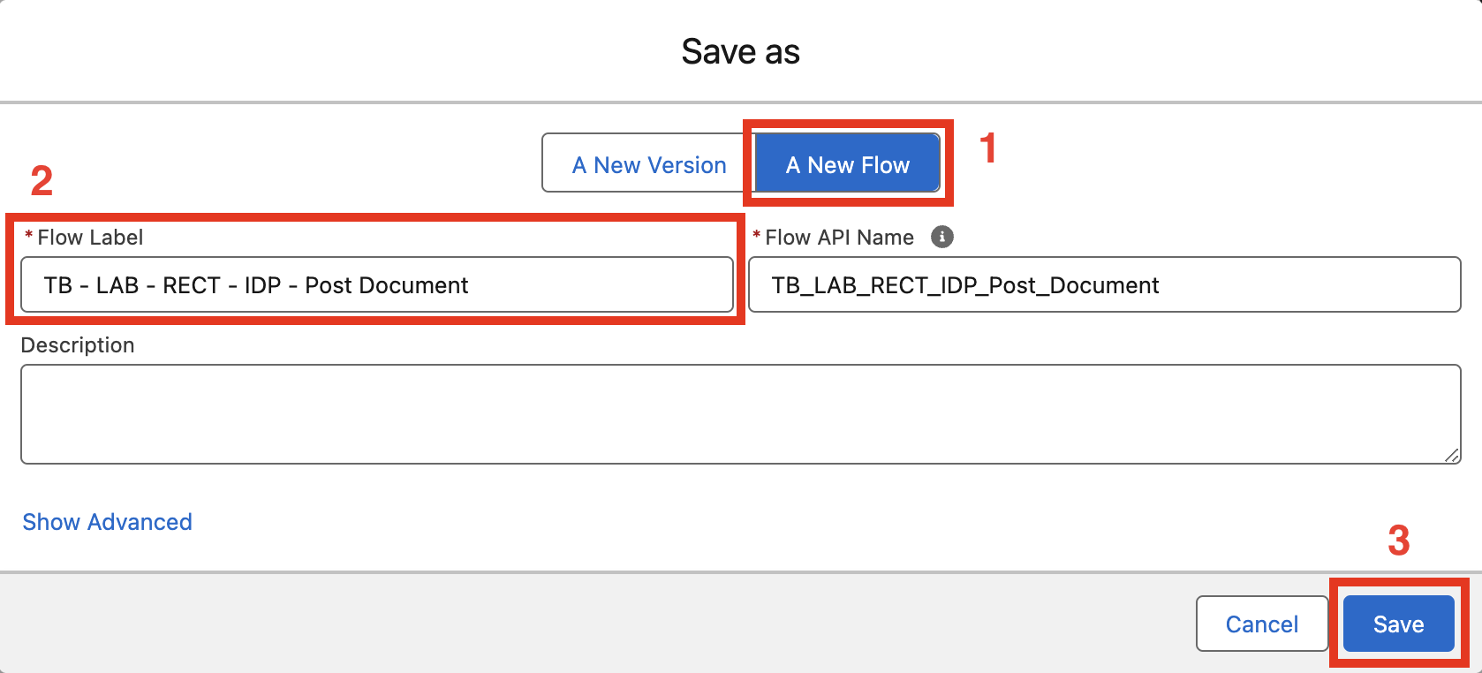
Task: Click the Flow API Name input field
Action: coord(1104,284)
